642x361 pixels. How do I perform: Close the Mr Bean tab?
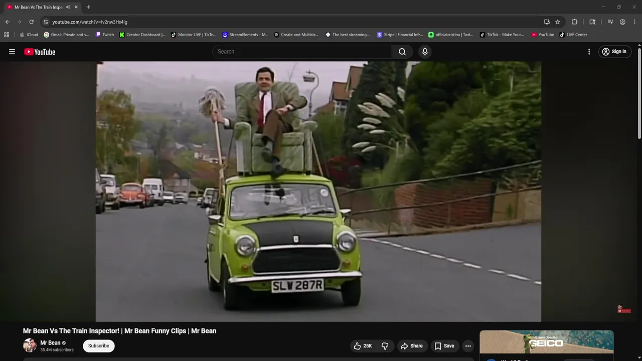coord(76,7)
